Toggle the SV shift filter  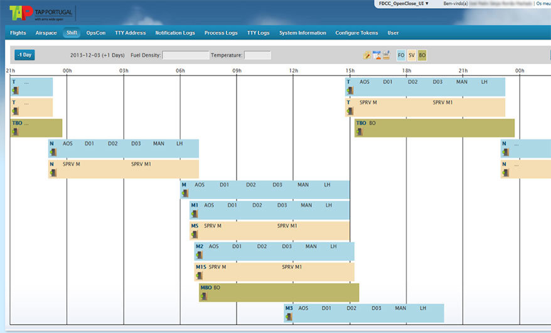pyautogui.click(x=412, y=55)
